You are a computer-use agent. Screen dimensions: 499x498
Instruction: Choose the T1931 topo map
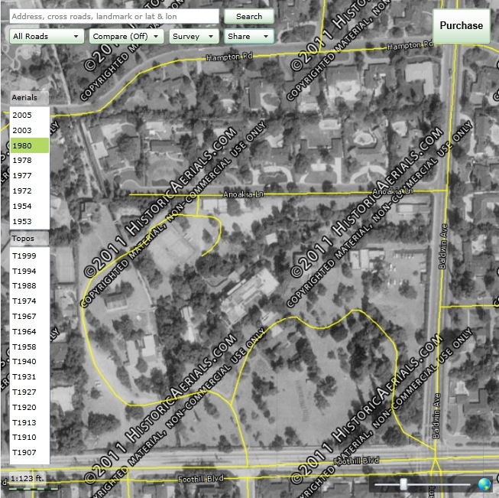30,377
